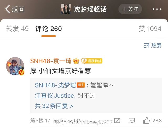Select the 评论 260 tab
The image size is (168, 128).
click(49, 29)
